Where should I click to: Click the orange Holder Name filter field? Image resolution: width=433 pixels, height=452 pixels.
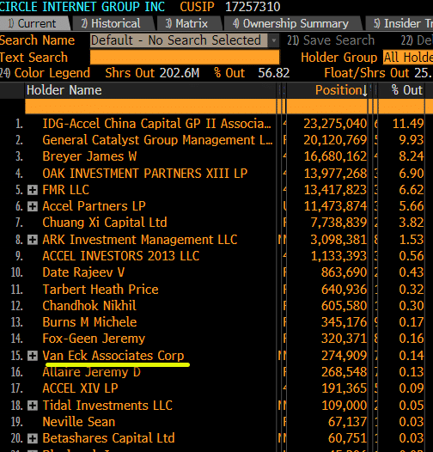[x=150, y=107]
